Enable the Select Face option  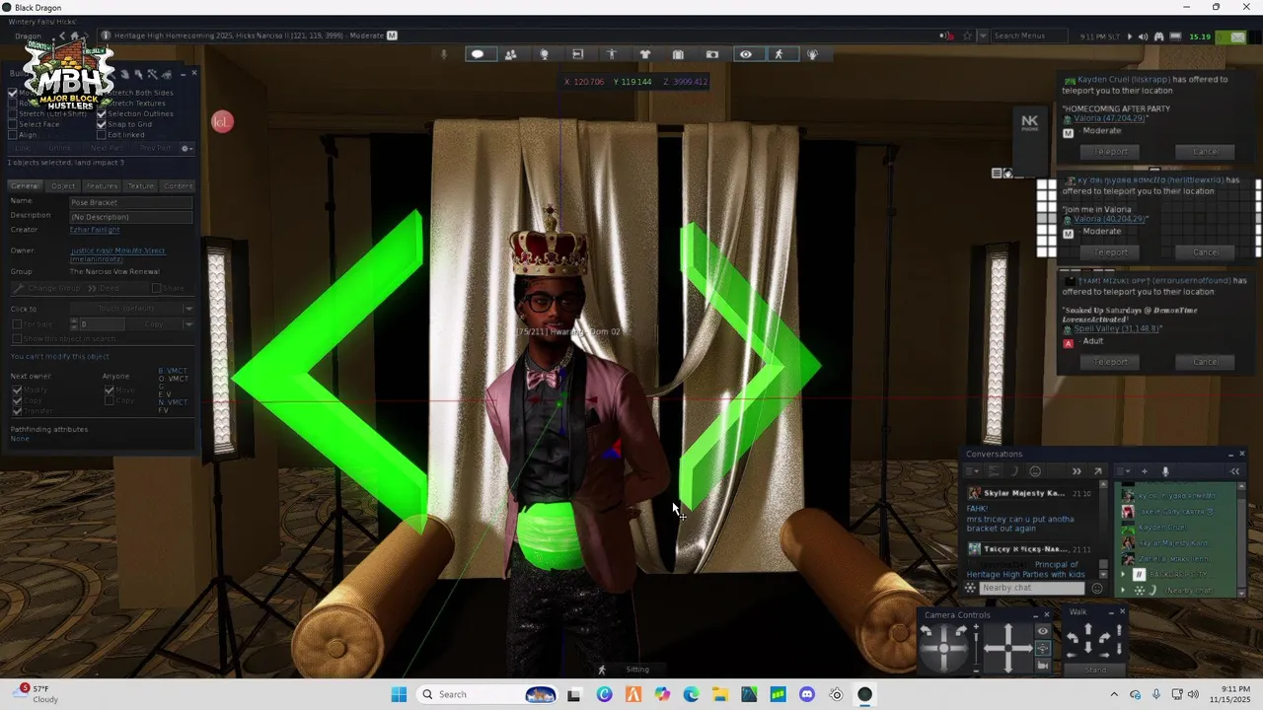(13, 124)
